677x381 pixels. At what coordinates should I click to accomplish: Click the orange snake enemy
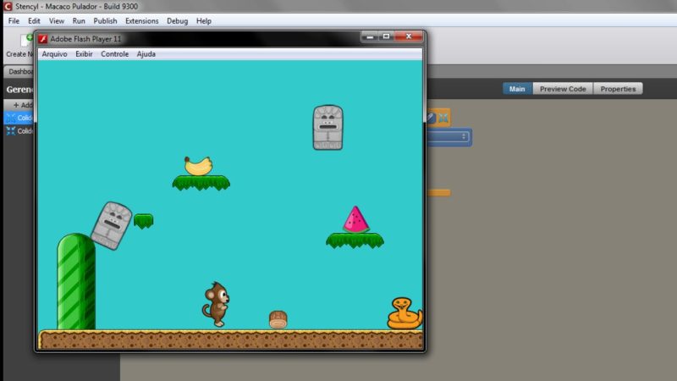point(405,313)
